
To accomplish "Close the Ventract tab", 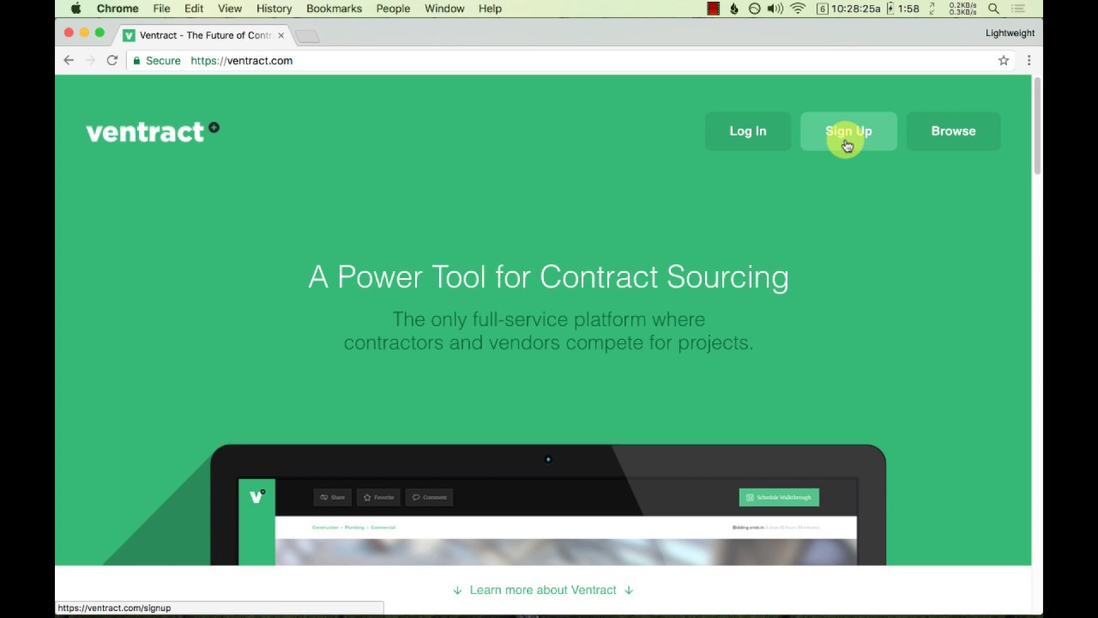I will click(281, 35).
